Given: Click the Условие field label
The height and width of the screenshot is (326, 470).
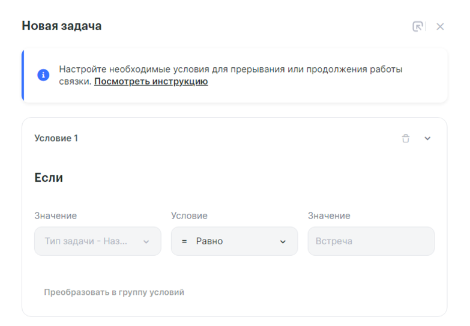Looking at the screenshot, I should [x=189, y=216].
